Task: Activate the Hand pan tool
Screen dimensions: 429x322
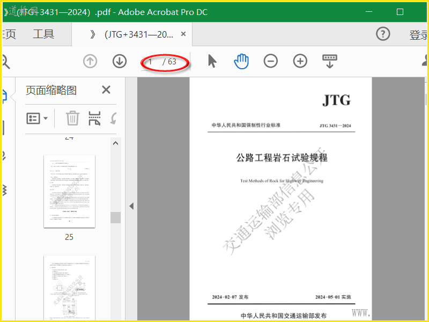Action: tap(241, 61)
